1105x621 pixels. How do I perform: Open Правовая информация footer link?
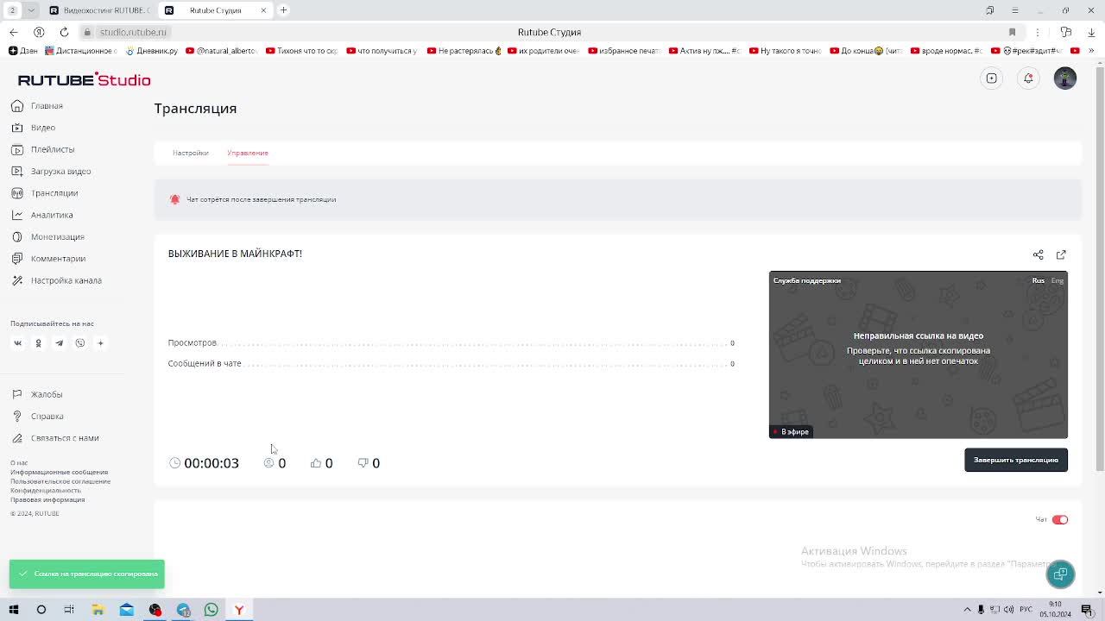(x=47, y=499)
